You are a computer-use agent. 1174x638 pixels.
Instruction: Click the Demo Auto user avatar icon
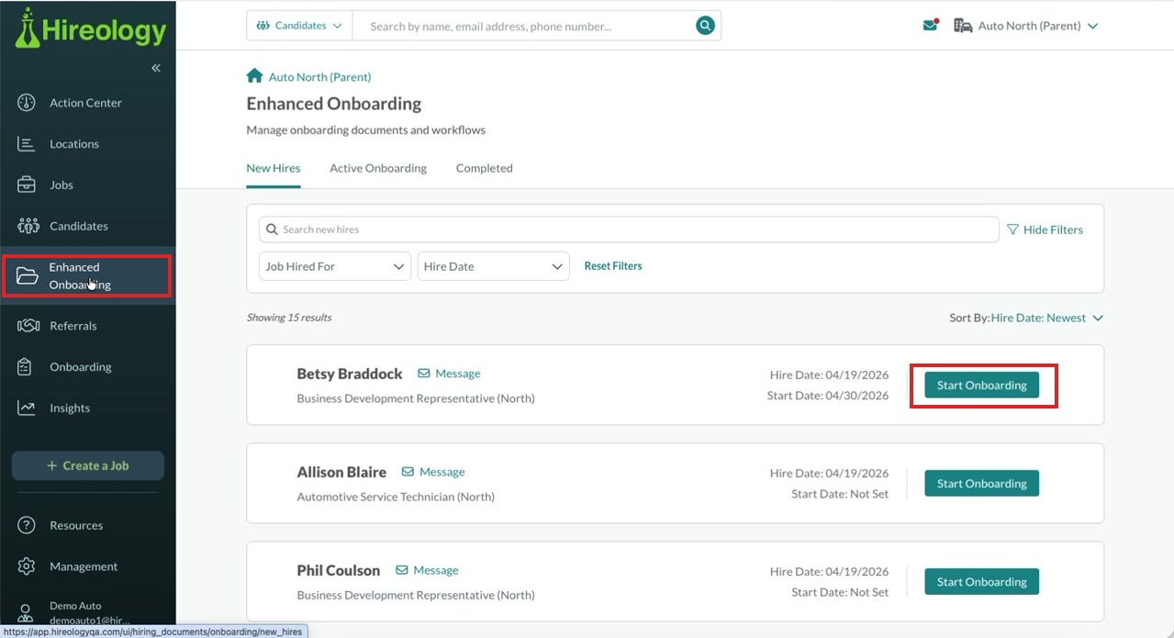pyautogui.click(x=27, y=613)
